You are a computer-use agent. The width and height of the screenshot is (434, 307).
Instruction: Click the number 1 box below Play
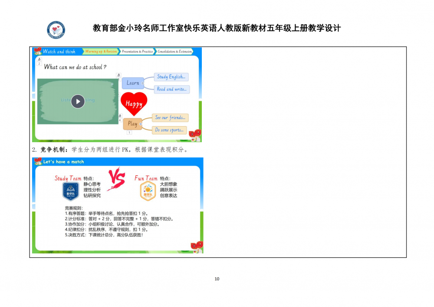(x=129, y=133)
